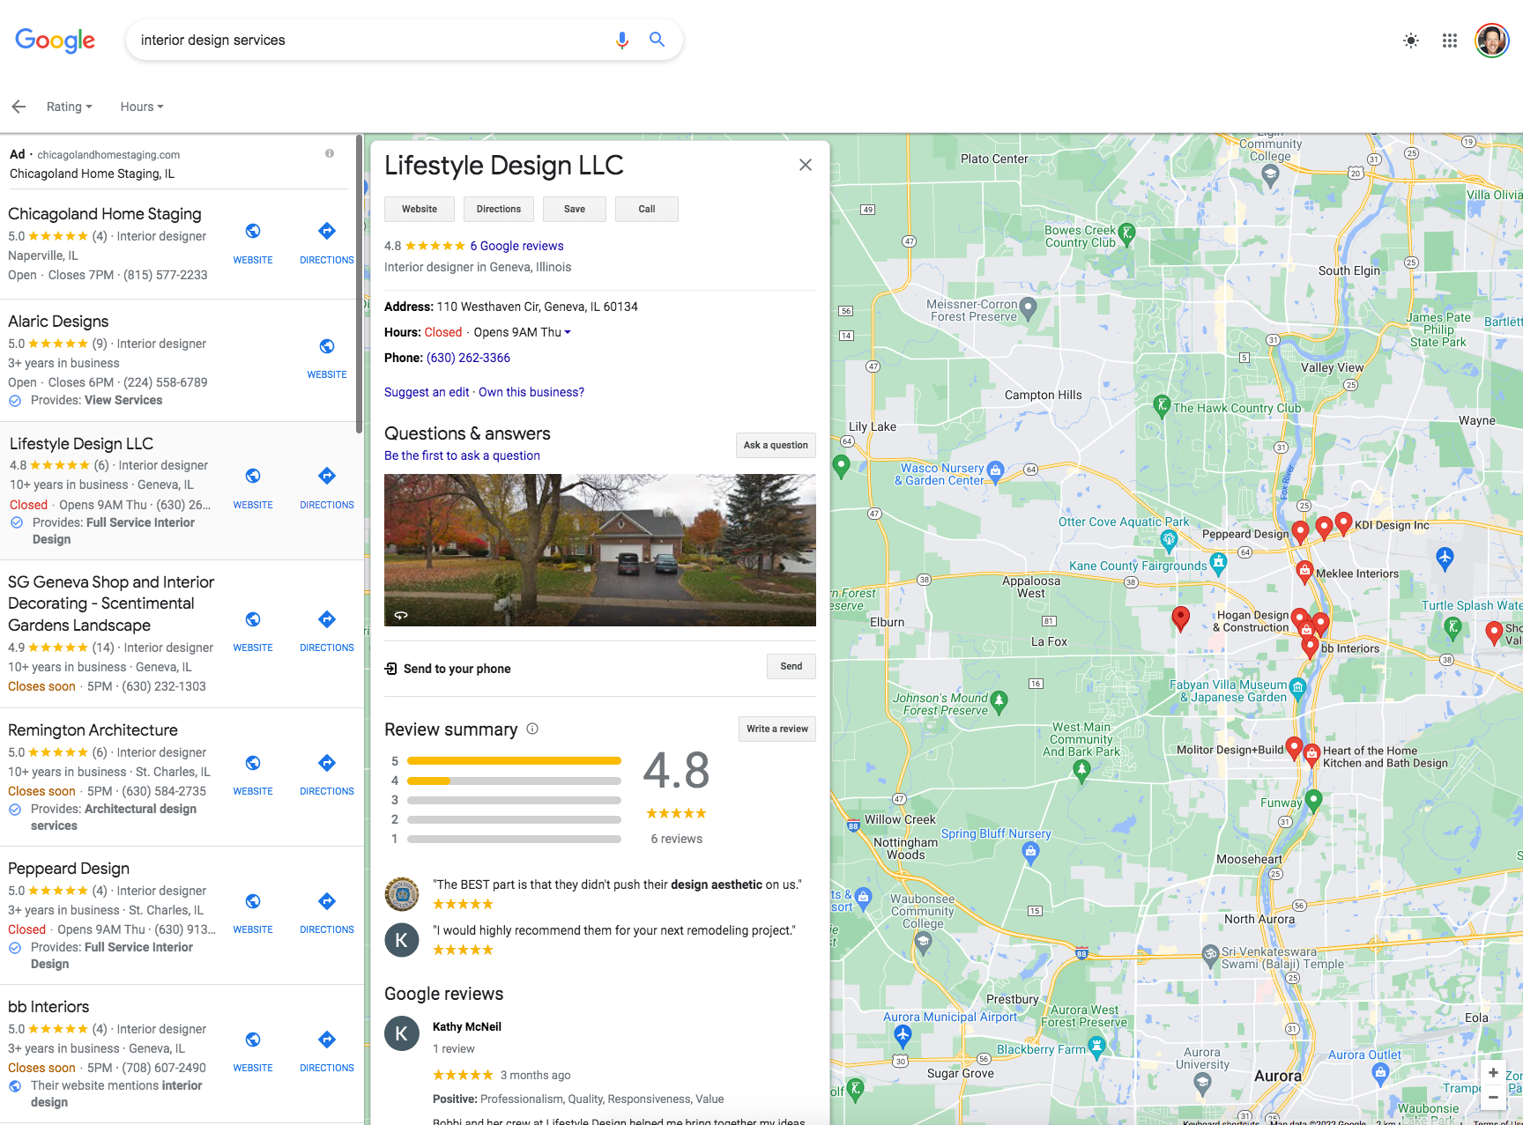Open Lifestyle Design LLC website icon in list
Image resolution: width=1523 pixels, height=1125 pixels.
(x=253, y=476)
